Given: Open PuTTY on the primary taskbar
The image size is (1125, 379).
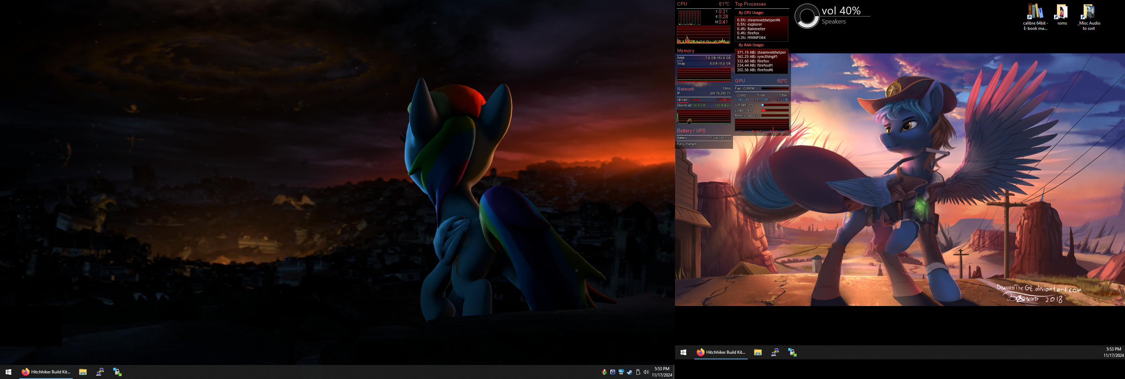Looking at the screenshot, I should coord(100,372).
